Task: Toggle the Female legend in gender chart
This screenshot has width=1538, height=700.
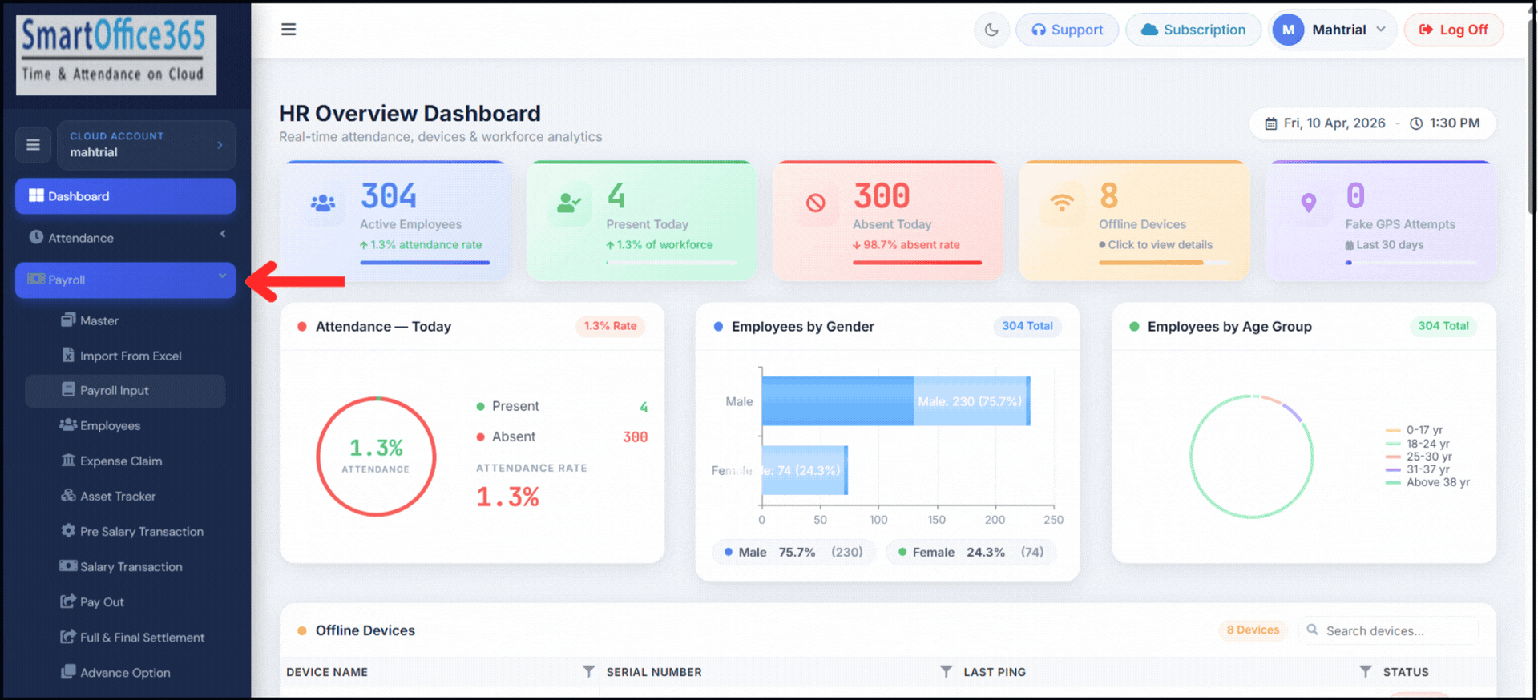Action: tap(970, 552)
